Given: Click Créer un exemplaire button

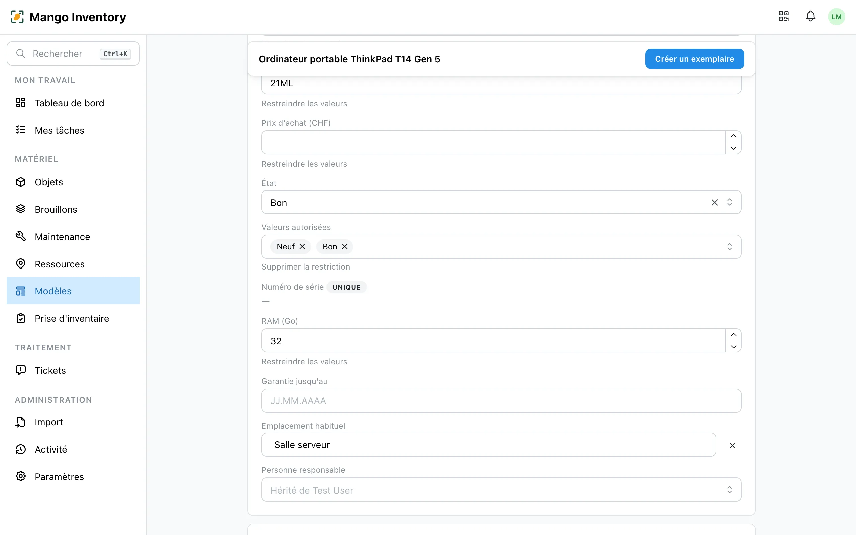Looking at the screenshot, I should pos(694,59).
